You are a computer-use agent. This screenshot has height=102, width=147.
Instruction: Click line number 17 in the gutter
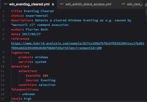[3, 99]
